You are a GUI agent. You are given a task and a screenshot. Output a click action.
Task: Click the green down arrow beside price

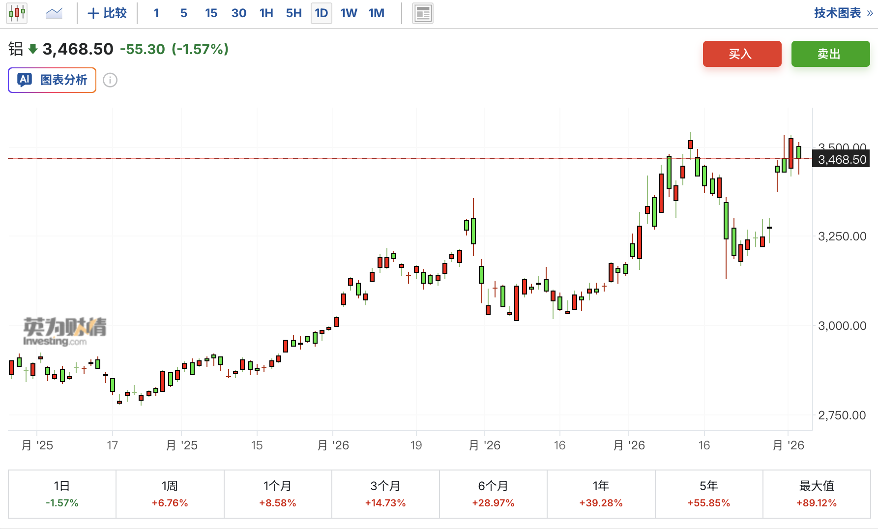[33, 49]
